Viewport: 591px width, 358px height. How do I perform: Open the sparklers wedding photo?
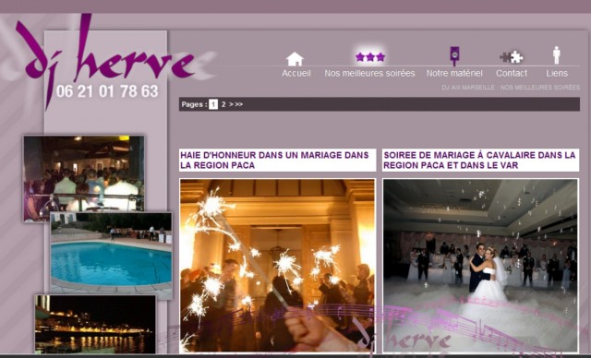tap(277, 266)
